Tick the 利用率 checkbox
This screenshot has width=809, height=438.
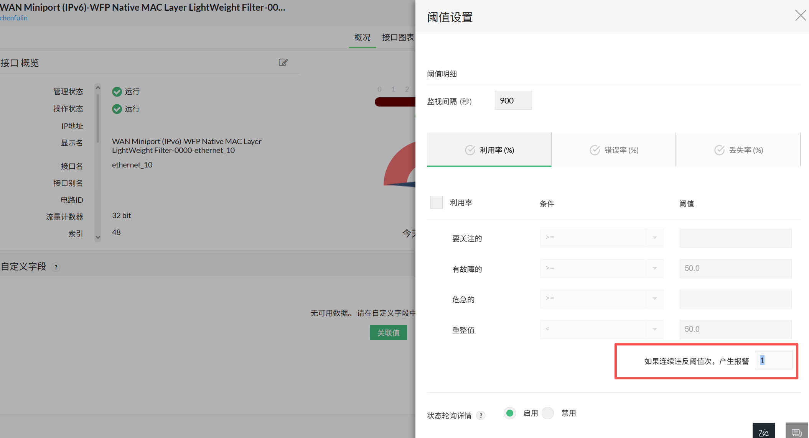point(436,203)
